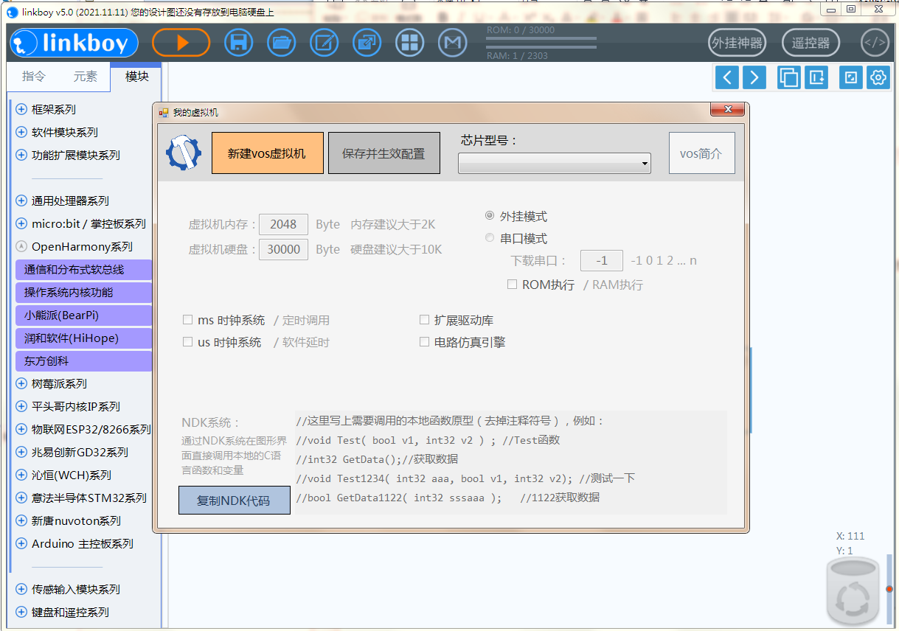Click the copy pages icon

(789, 77)
